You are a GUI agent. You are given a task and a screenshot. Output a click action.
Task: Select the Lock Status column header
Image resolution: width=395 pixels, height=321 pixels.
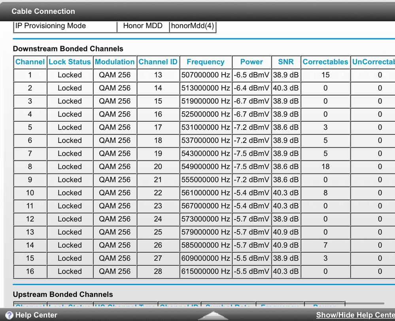[70, 62]
